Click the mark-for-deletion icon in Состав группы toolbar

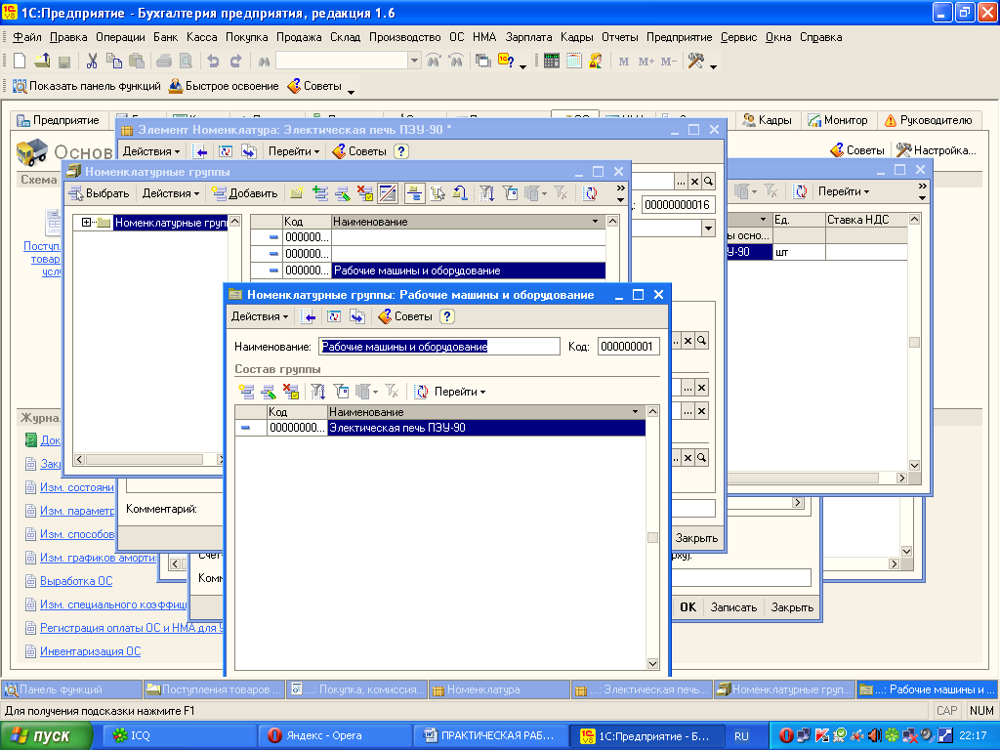click(x=291, y=391)
